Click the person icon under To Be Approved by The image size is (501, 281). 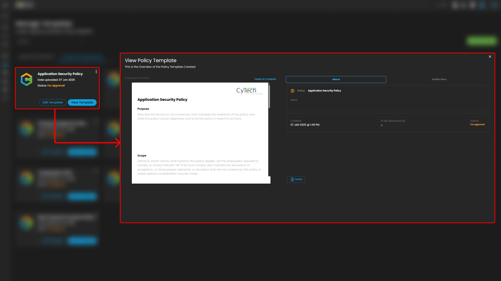click(x=382, y=125)
